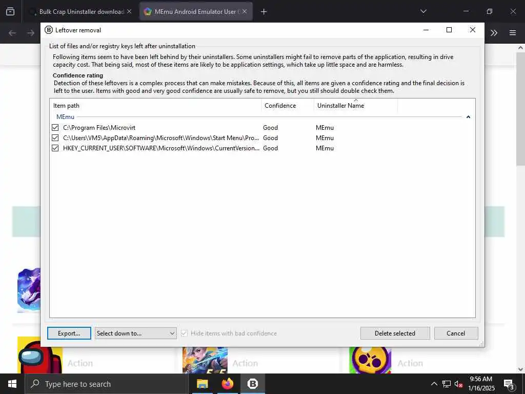Click the browser page scrollbar thumb
The height and width of the screenshot is (394, 525).
520,109
